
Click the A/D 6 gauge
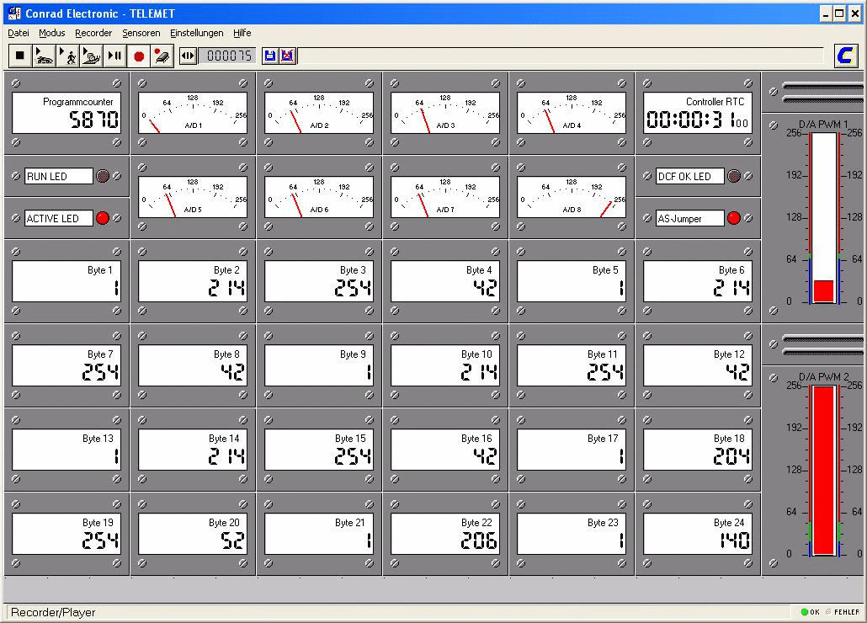(x=319, y=197)
